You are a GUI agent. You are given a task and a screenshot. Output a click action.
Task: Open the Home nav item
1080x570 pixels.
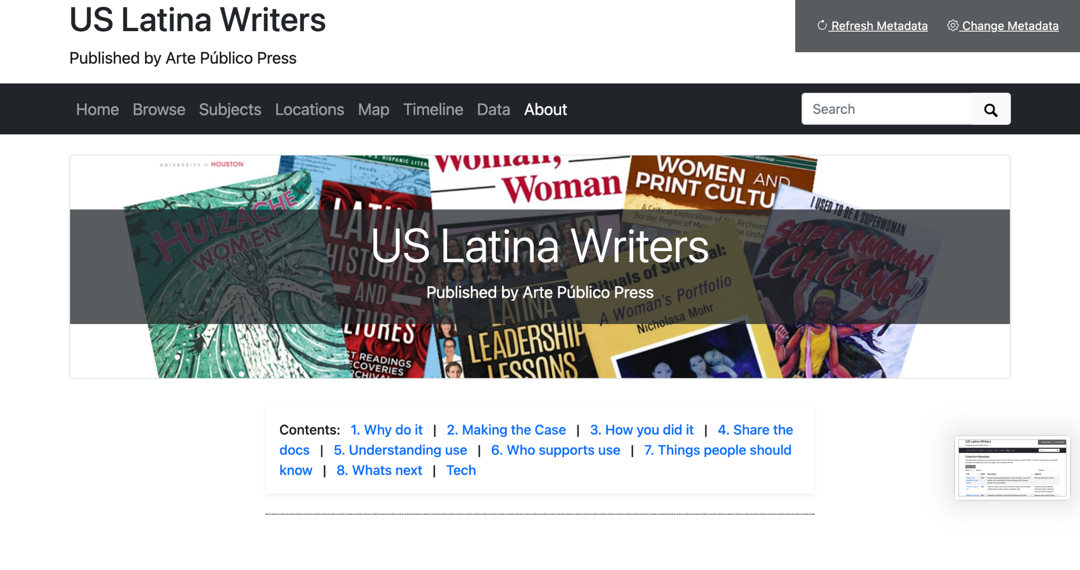tap(98, 110)
